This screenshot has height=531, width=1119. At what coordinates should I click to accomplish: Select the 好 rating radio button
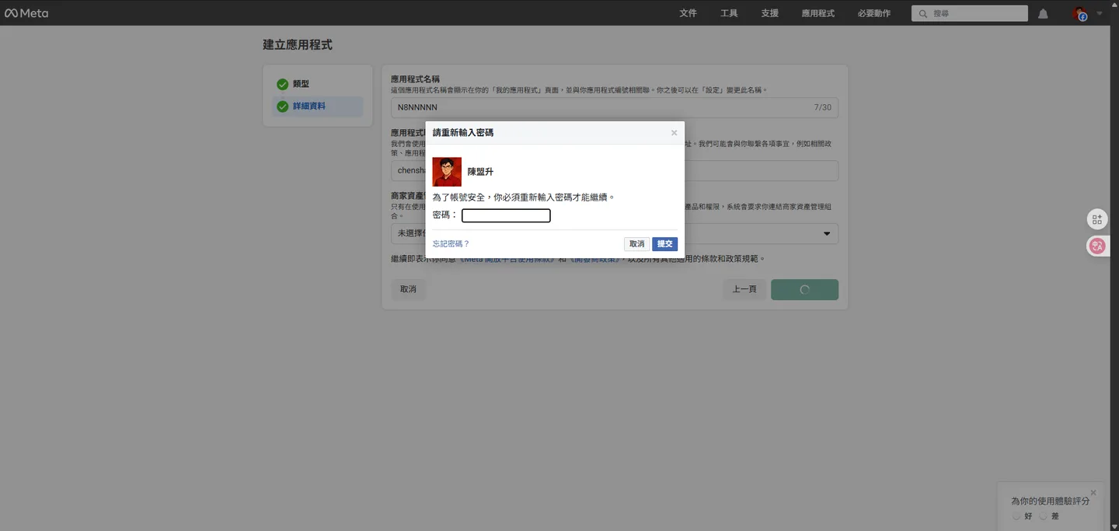(x=1016, y=516)
